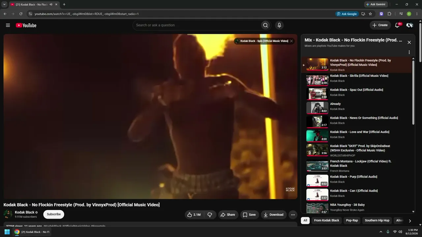
Task: Go back with browser back arrow
Action: tap(5, 14)
